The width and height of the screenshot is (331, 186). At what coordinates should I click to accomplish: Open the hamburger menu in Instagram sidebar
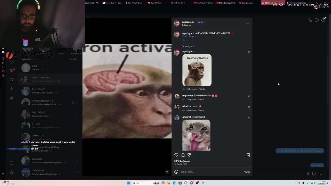pyautogui.click(x=12, y=163)
